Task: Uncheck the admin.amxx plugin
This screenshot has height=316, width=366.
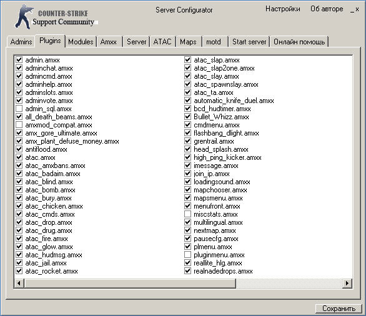Action: coord(19,60)
